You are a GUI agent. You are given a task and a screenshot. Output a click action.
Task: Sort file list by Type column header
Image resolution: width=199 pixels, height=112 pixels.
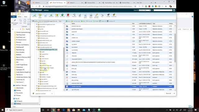[154, 24]
